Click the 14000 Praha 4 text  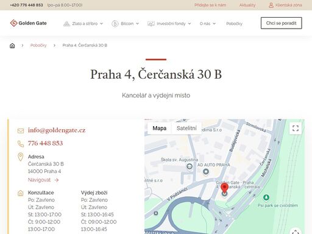[44, 171]
